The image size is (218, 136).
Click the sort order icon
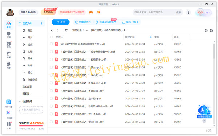(x=206, y=30)
